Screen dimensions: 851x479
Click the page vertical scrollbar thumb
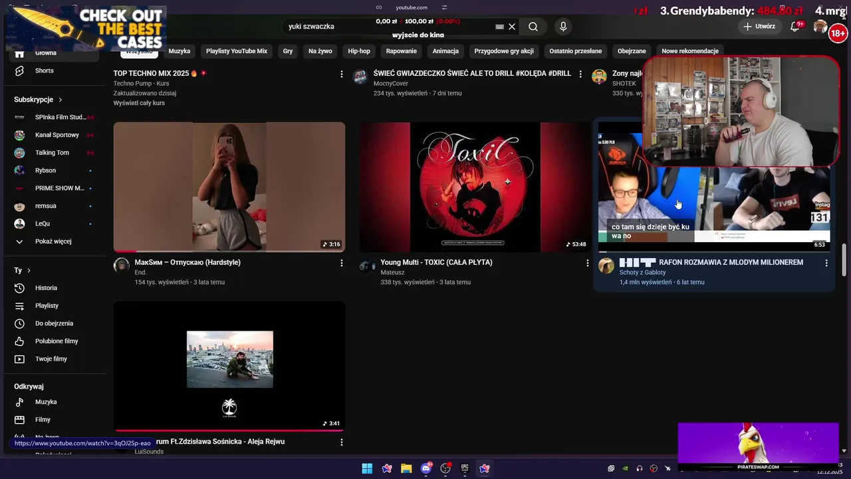pyautogui.click(x=844, y=259)
